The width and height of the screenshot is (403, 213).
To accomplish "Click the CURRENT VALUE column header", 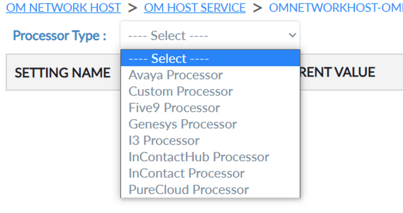I will (338, 72).
